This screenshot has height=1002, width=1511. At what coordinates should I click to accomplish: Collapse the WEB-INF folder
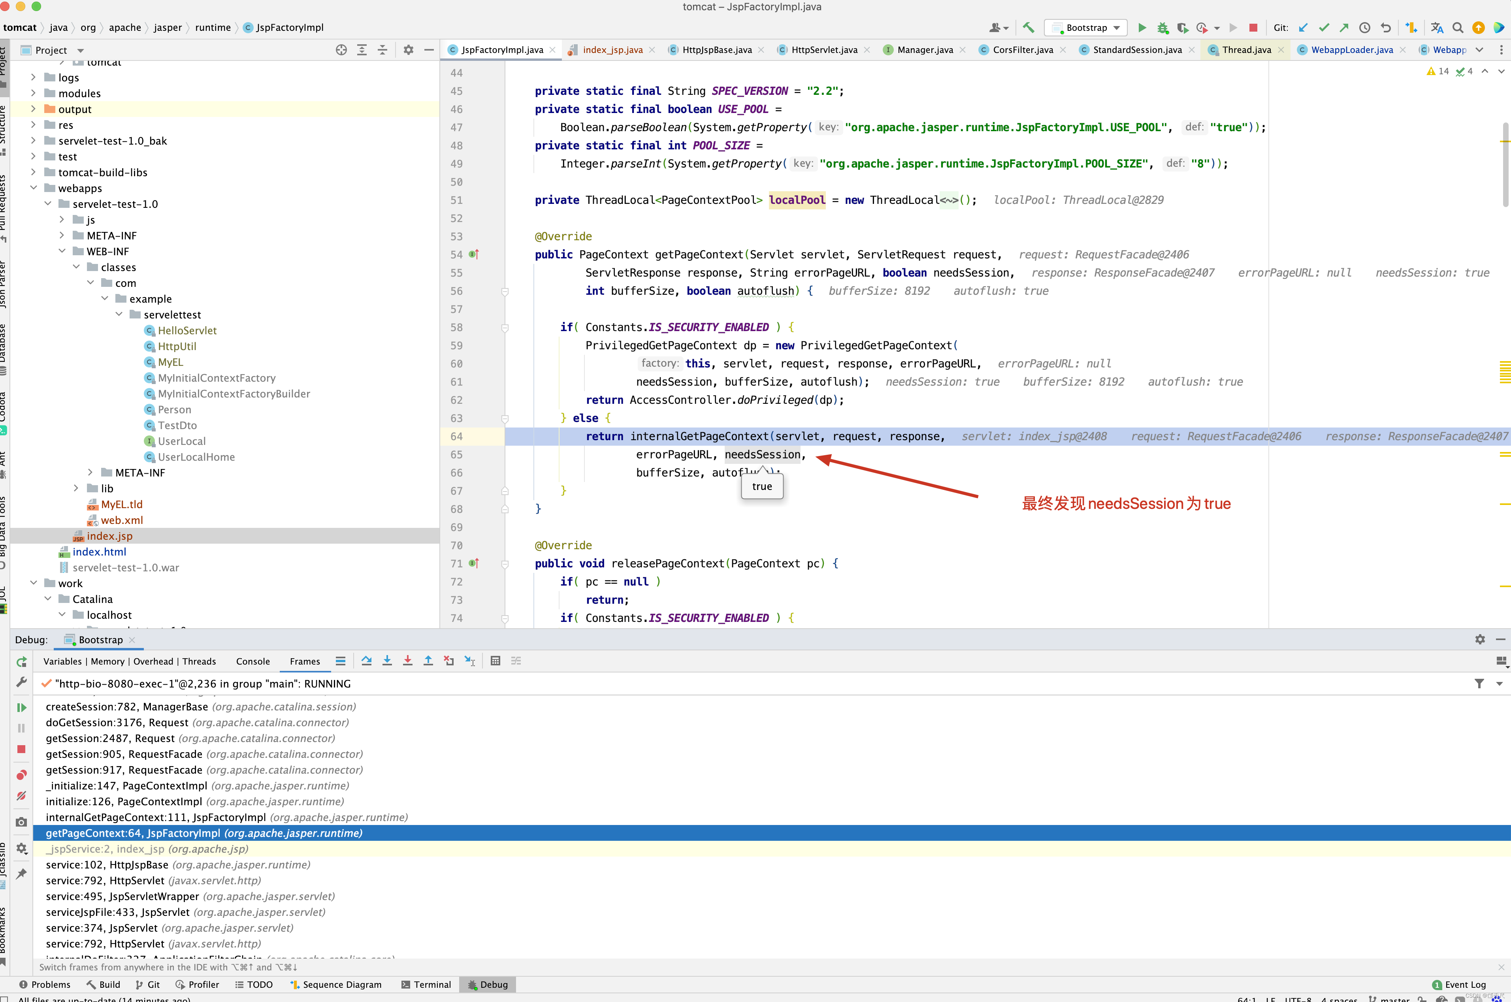tap(62, 251)
